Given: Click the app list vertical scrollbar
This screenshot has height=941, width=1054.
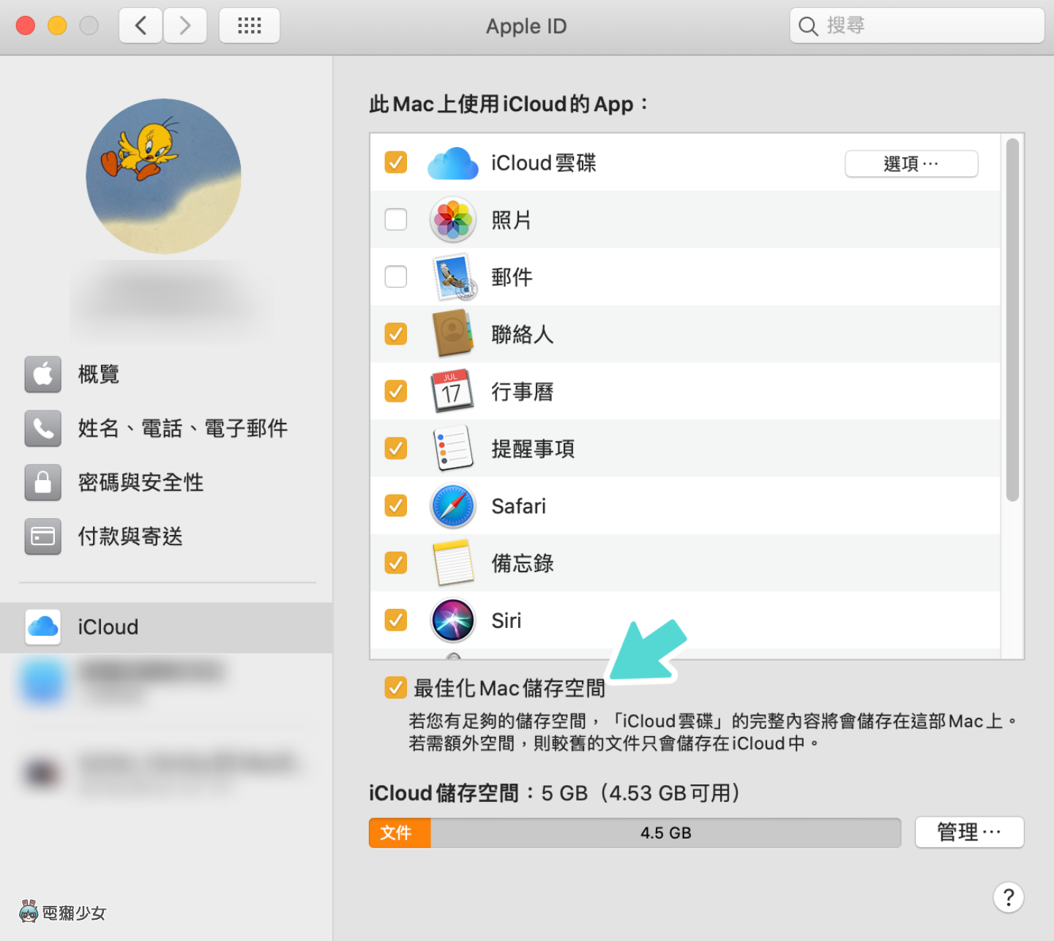Looking at the screenshot, I should pyautogui.click(x=1012, y=320).
